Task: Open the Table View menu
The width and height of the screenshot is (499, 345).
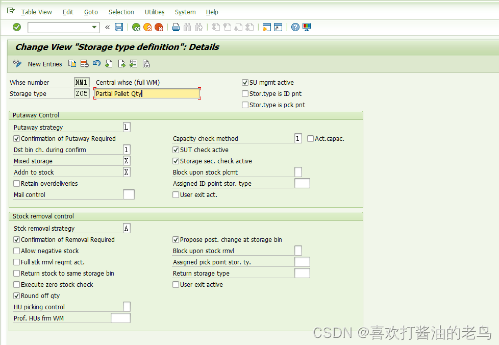Action: pos(36,12)
